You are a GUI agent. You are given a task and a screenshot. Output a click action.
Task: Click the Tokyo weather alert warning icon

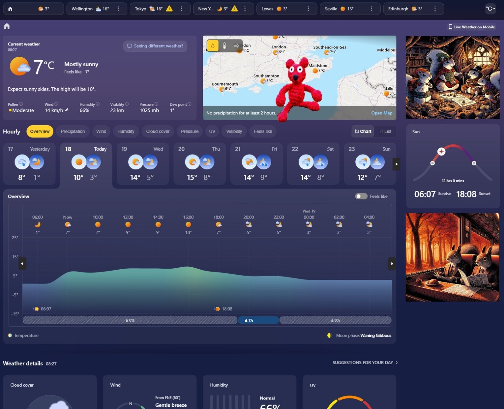tap(169, 9)
